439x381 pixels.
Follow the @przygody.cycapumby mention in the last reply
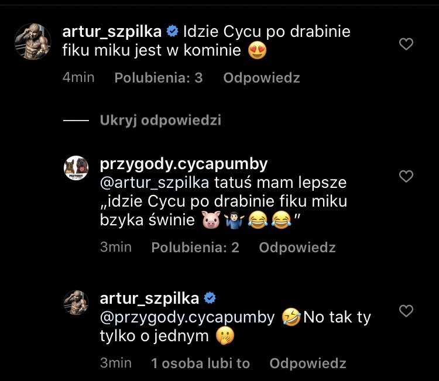tap(187, 317)
